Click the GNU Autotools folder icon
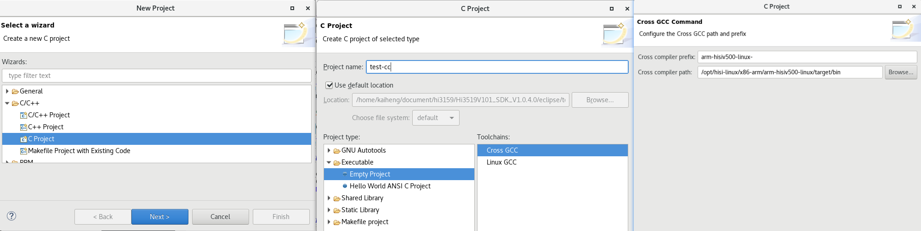This screenshot has width=921, height=231. [337, 151]
